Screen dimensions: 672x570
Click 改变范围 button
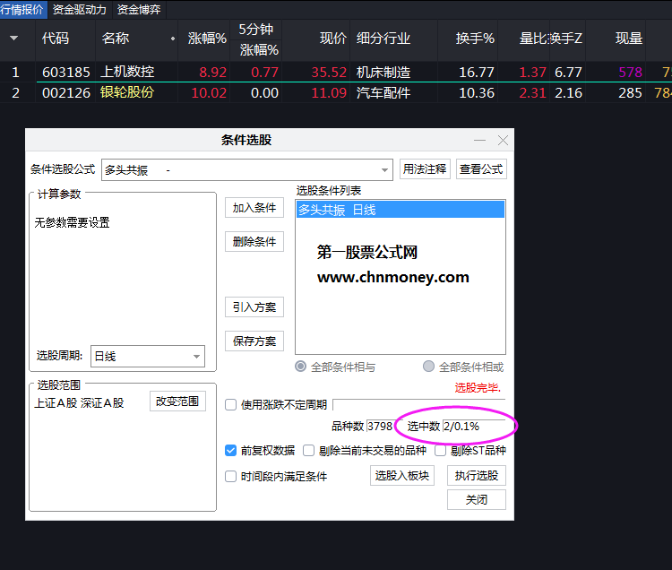177,402
